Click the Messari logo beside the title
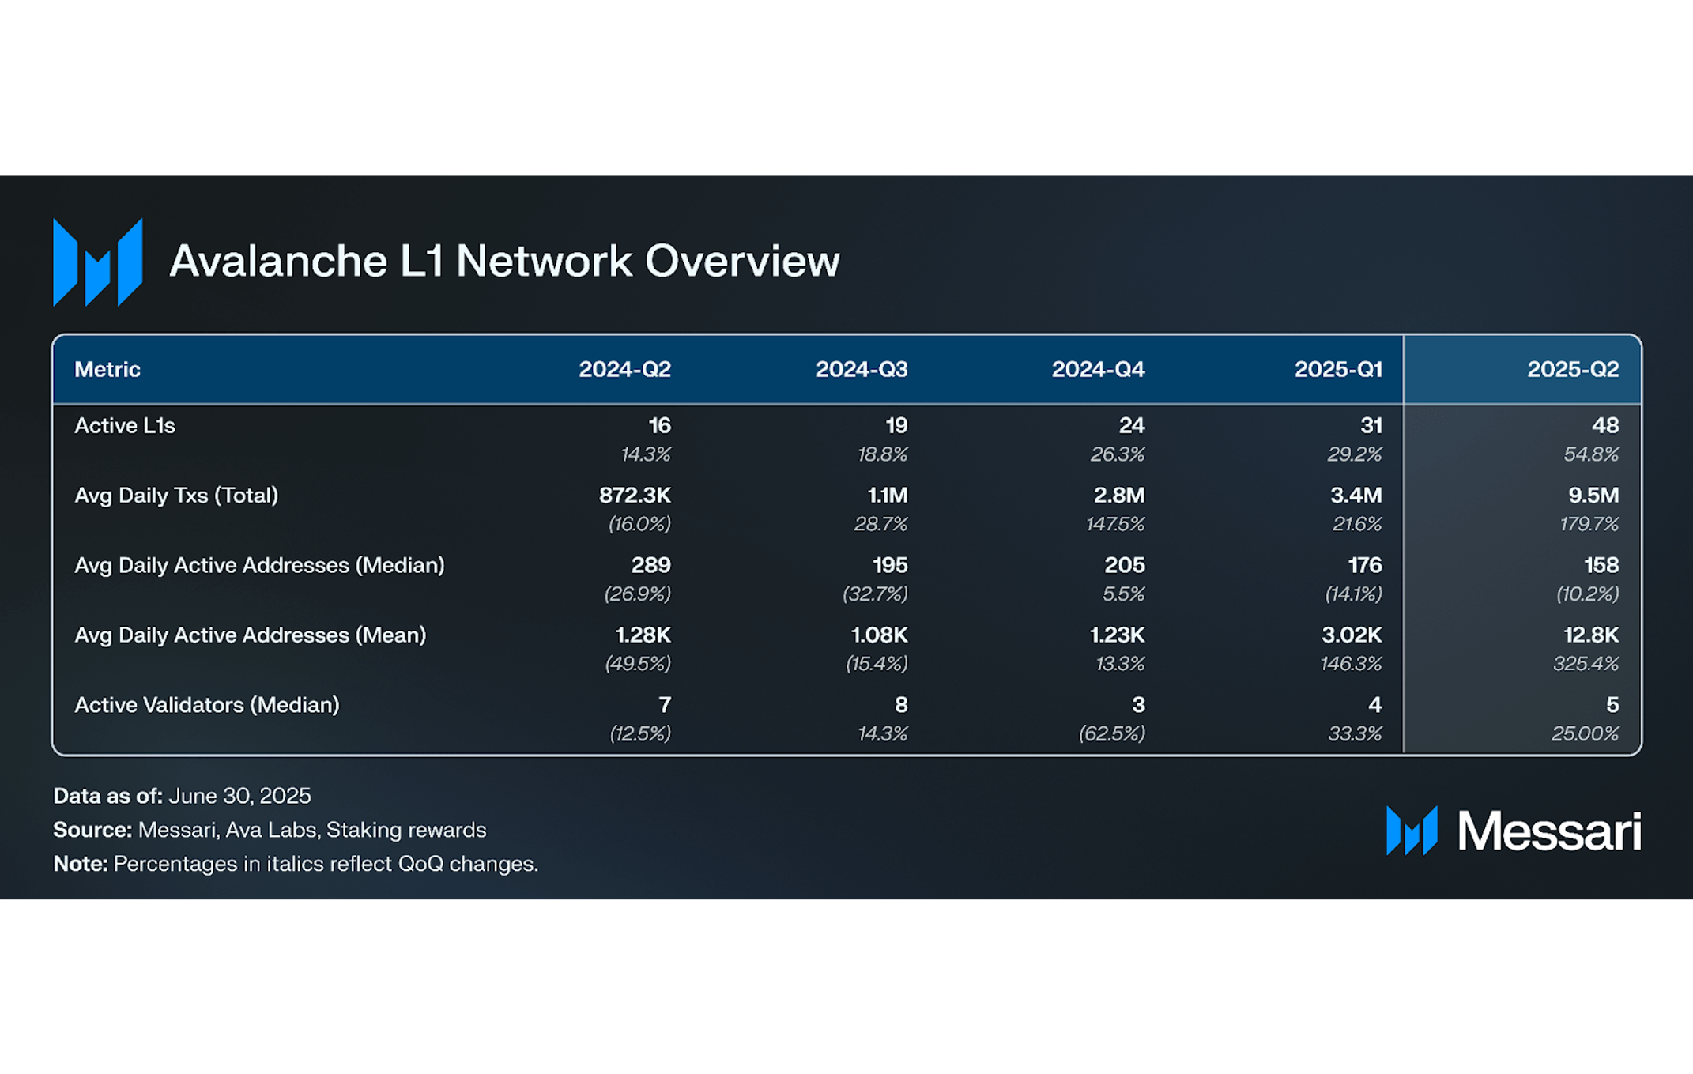1693x1074 pixels. tap(97, 262)
